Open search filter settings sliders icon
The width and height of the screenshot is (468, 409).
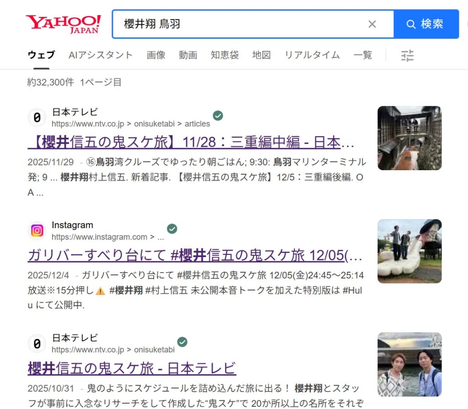pyautogui.click(x=407, y=56)
